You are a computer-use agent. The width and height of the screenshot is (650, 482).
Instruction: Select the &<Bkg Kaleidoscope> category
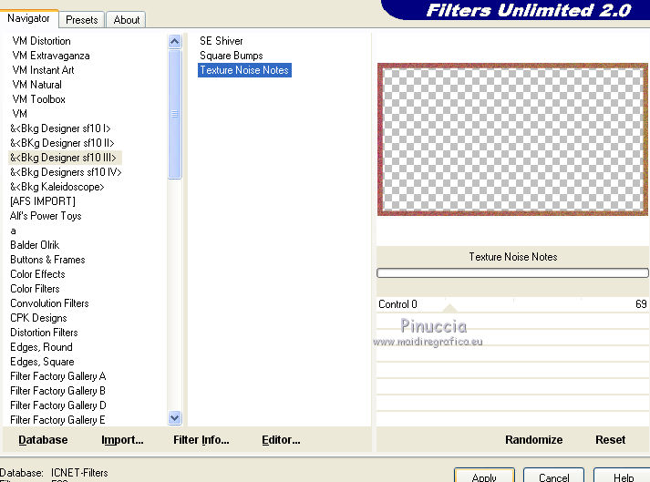coord(57,187)
